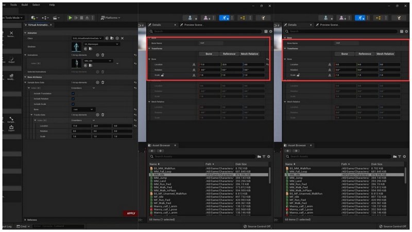412x232 pixels.
Task: Click the green Play button in toolbar
Action: click(71, 18)
